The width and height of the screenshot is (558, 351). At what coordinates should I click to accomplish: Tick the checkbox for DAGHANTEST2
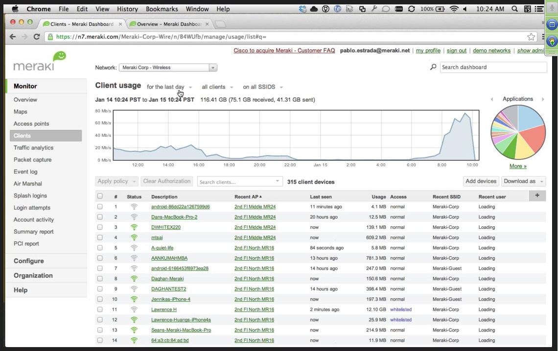click(x=100, y=289)
